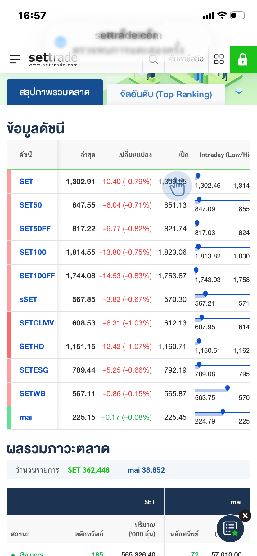Open the mai index link
This screenshot has width=257, height=556.
[26, 417]
